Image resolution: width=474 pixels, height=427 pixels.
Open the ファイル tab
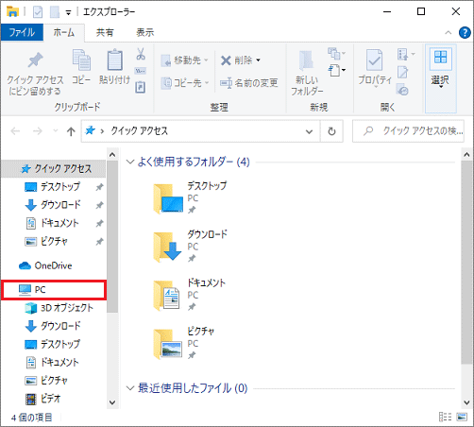[x=22, y=32]
